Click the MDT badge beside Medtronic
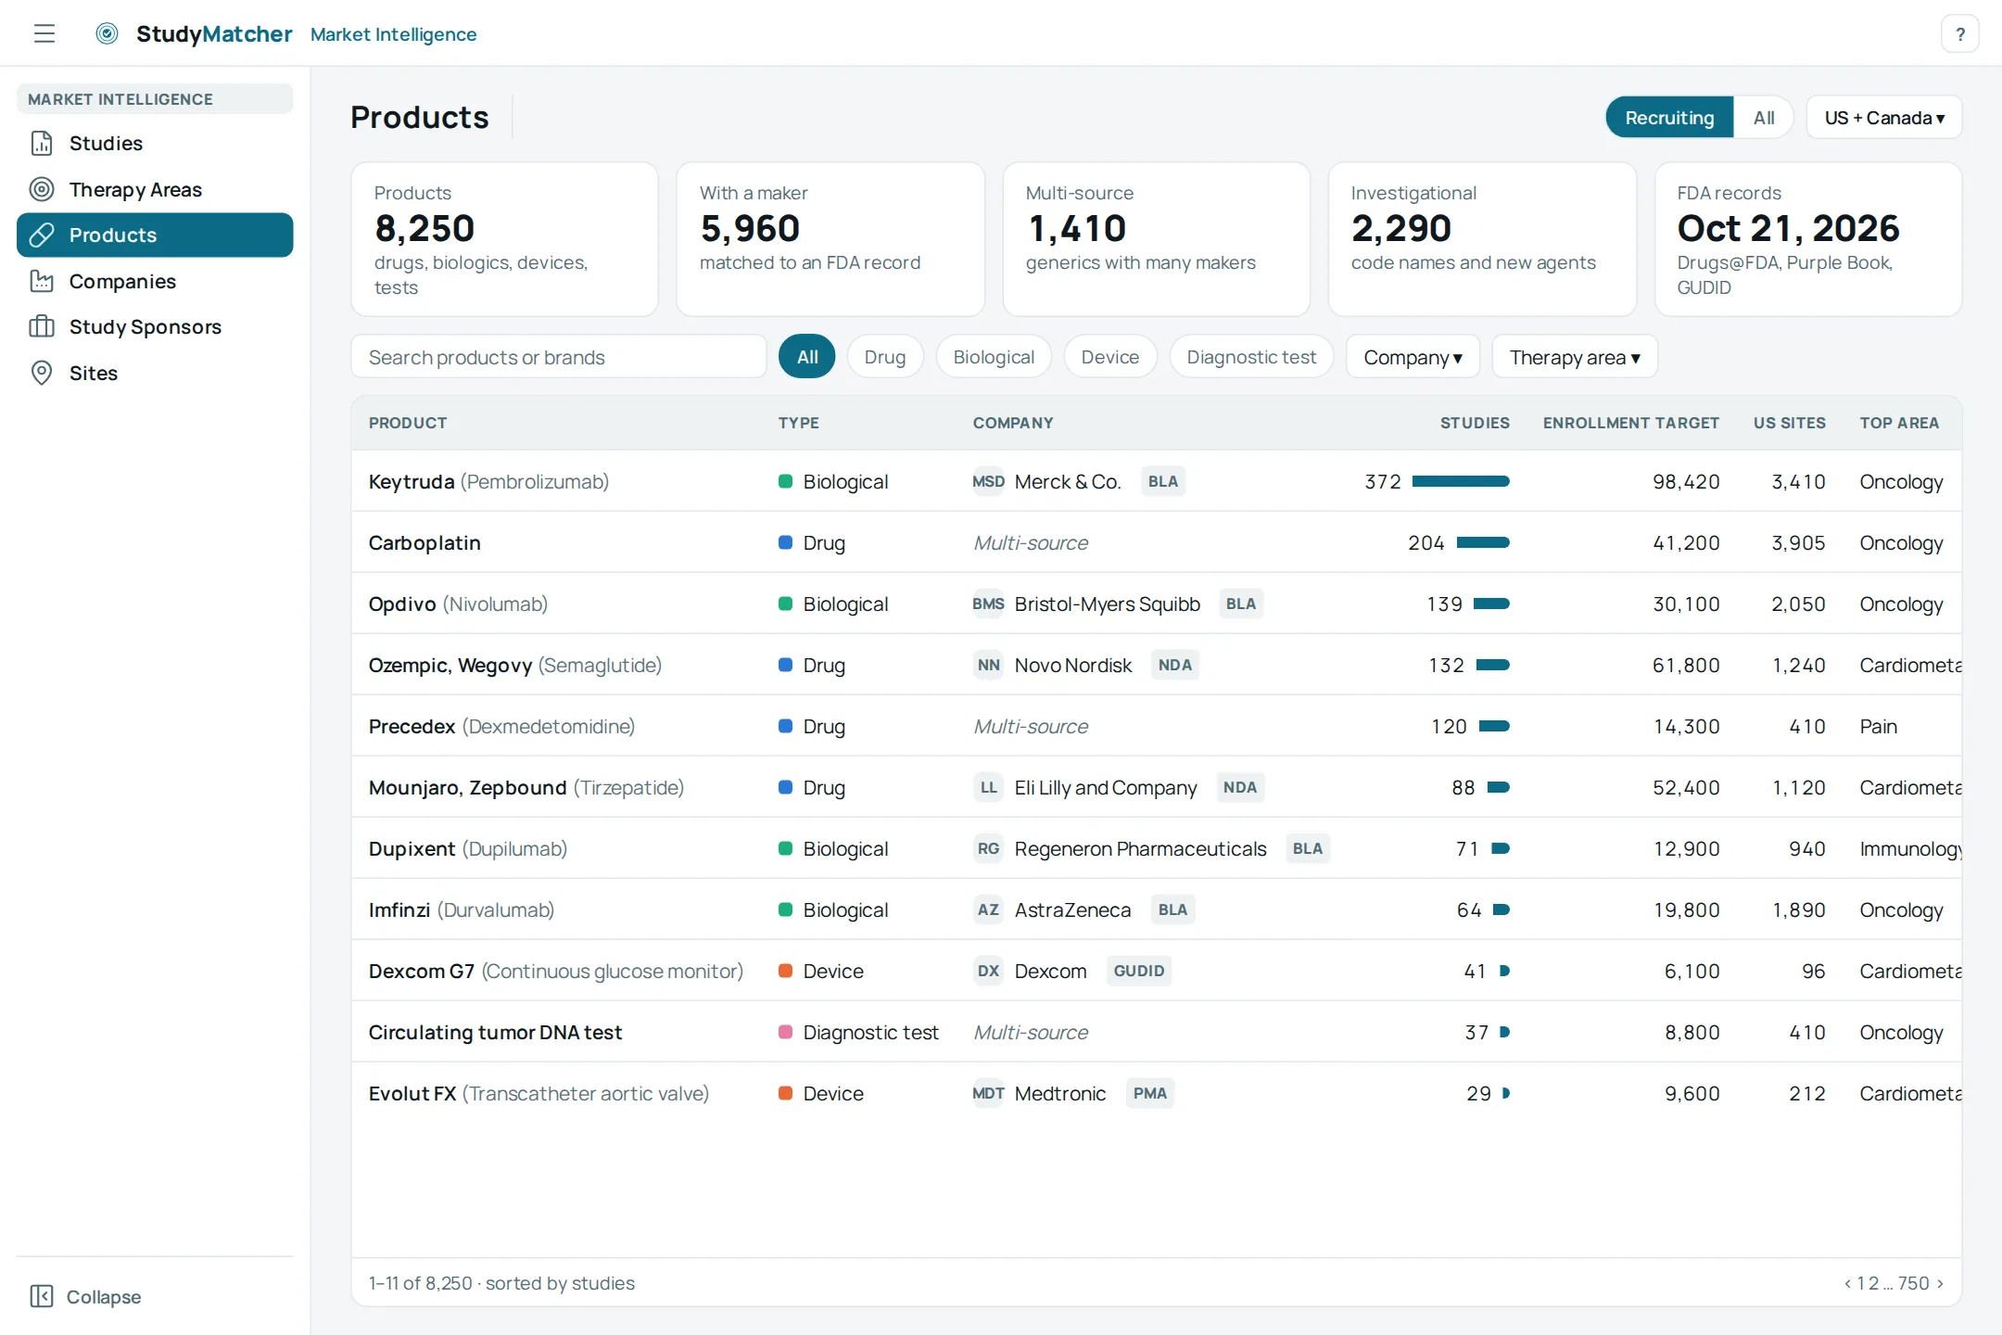 pyautogui.click(x=988, y=1093)
